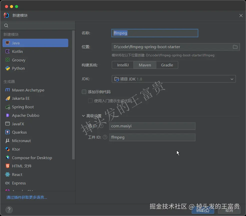Switch build system to IntelliJ
This screenshot has width=246, height=216.
pos(123,65)
